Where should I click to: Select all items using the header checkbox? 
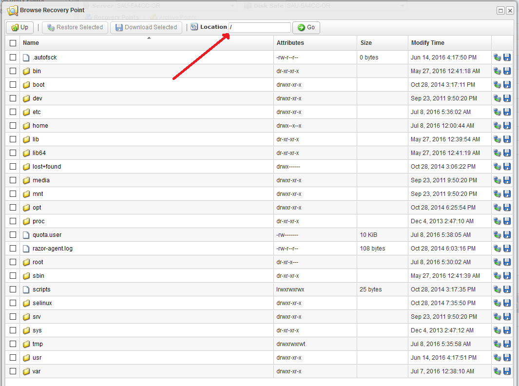(x=12, y=42)
